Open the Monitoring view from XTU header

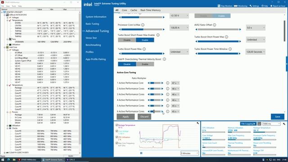(241, 6)
